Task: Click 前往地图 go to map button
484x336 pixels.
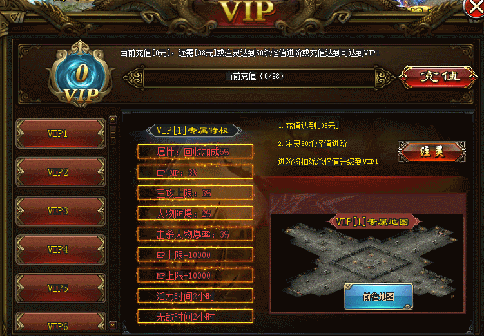Action: (x=378, y=297)
